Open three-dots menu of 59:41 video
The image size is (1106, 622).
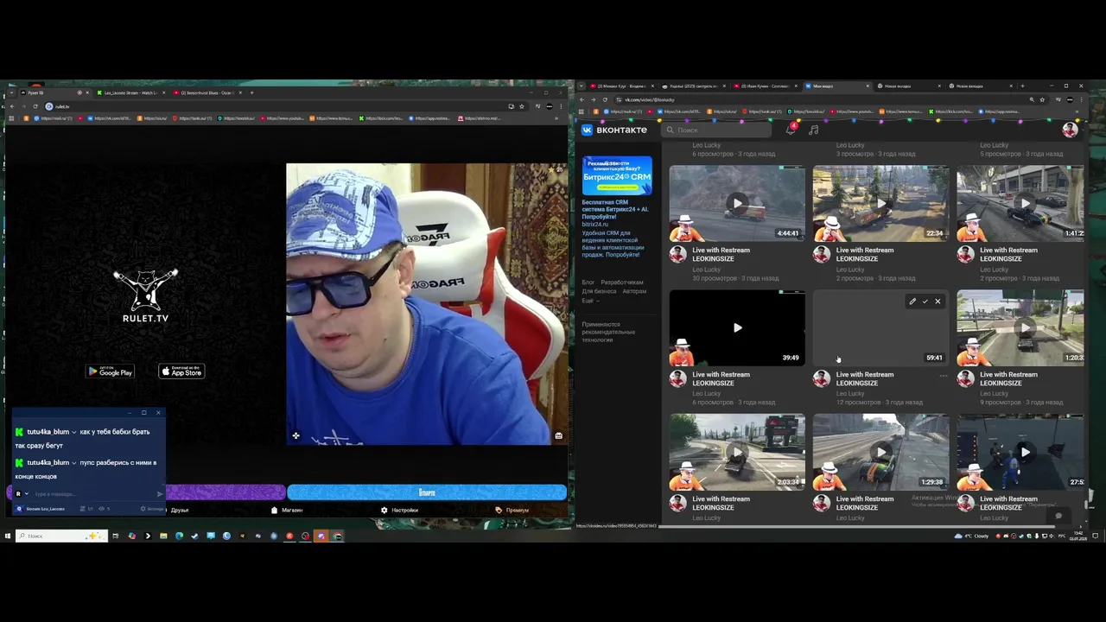[x=943, y=376]
